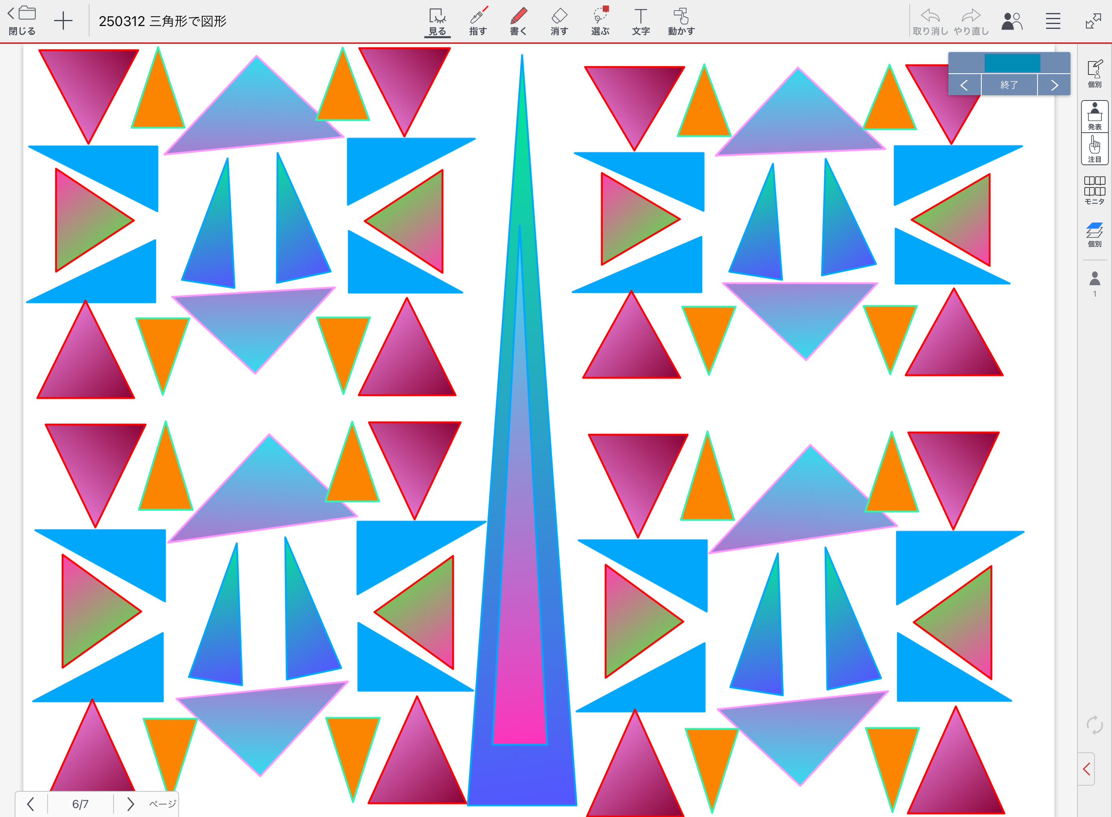
Task: Go to next page using bottom arrow
Action: pyautogui.click(x=130, y=804)
